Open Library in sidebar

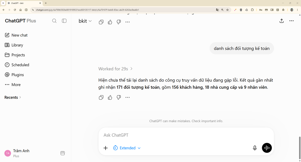point(14,45)
